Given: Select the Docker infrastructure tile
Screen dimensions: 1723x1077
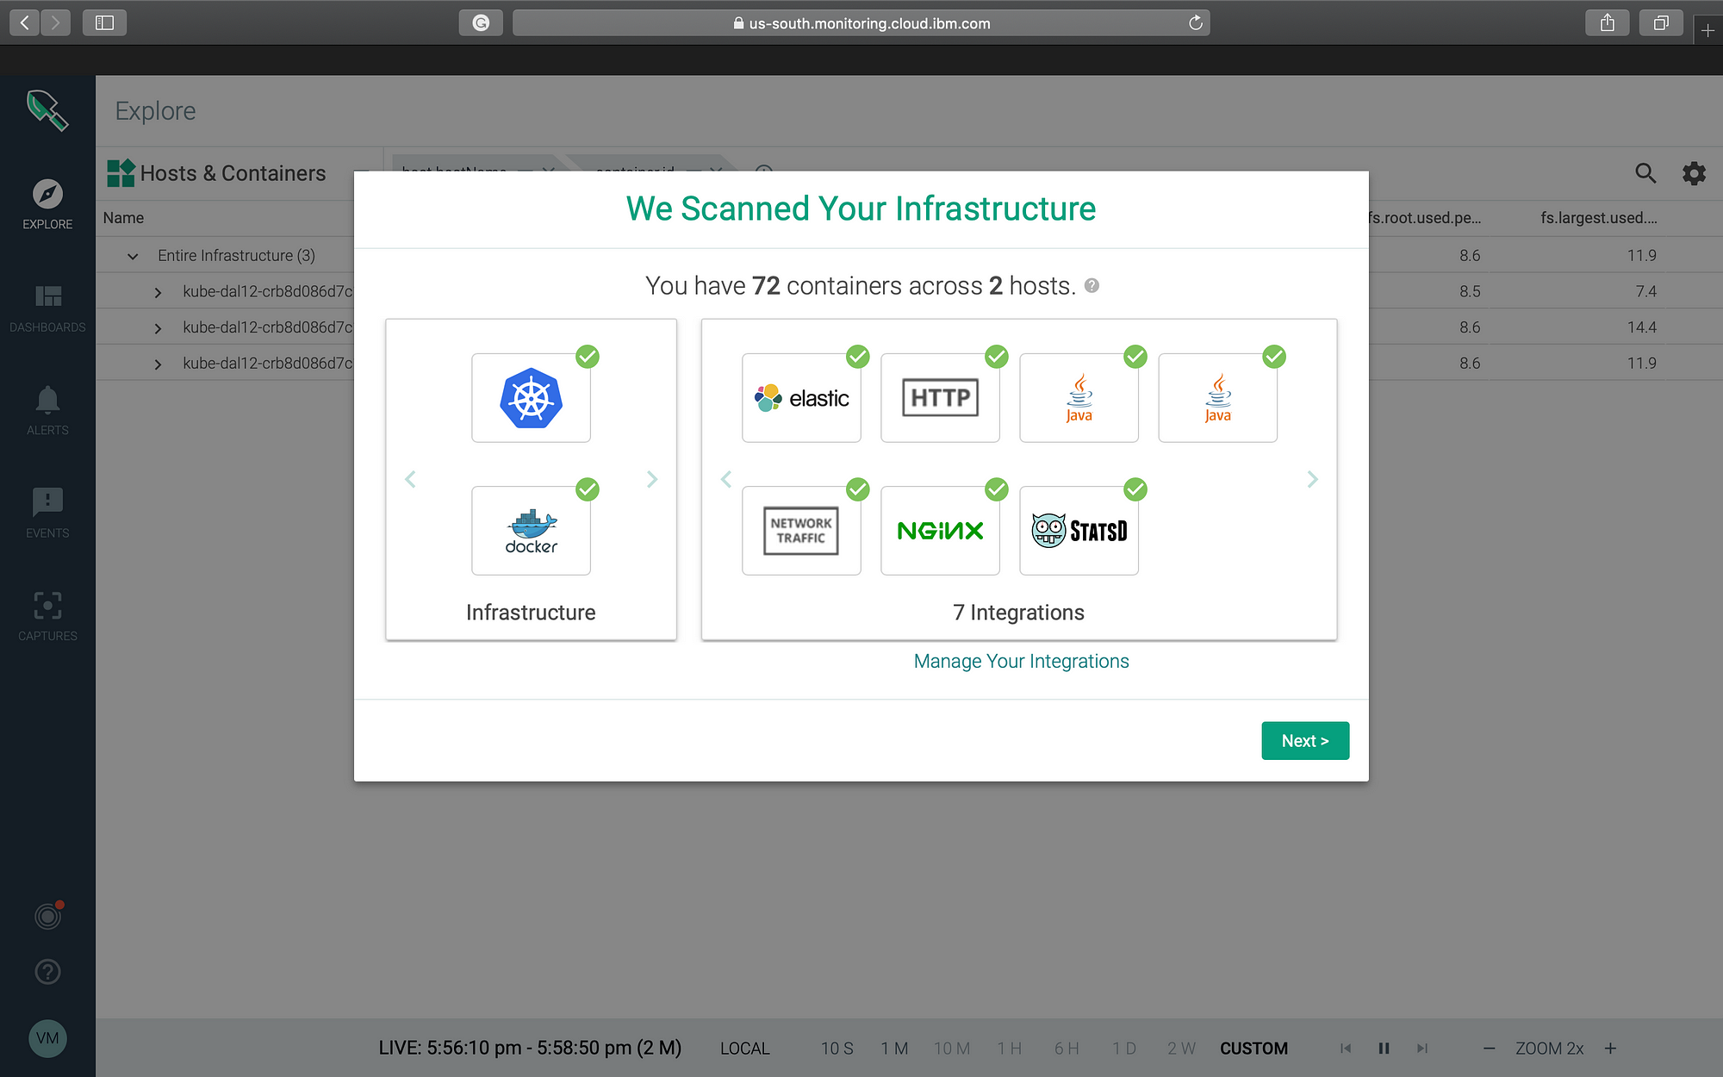Looking at the screenshot, I should click(531, 531).
